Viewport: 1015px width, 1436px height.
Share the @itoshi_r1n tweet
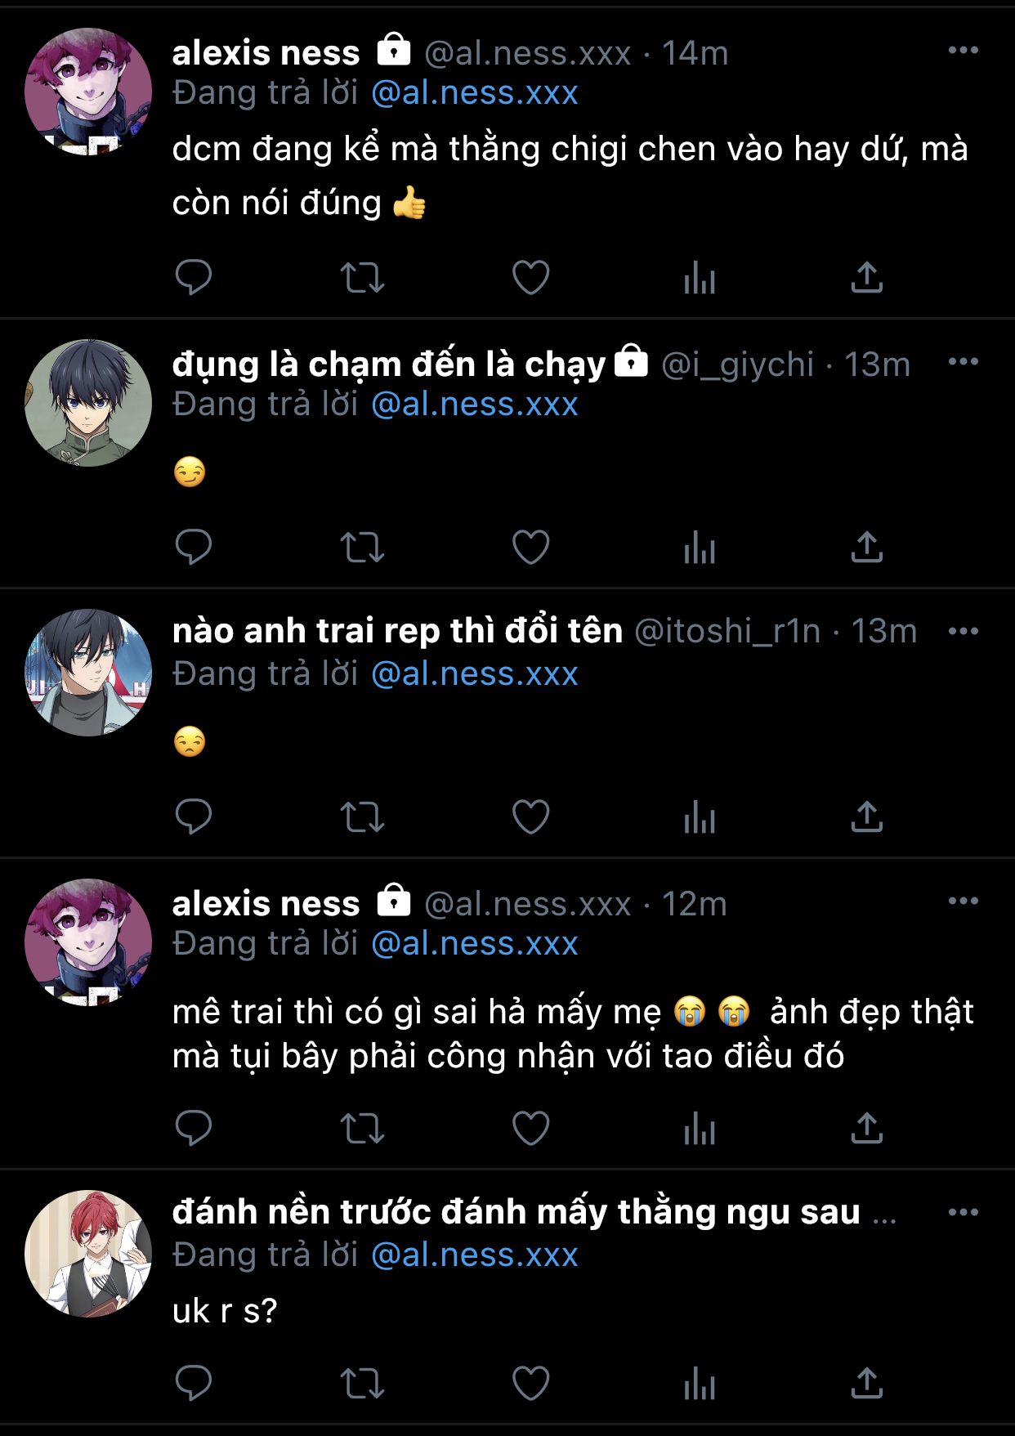click(x=867, y=816)
